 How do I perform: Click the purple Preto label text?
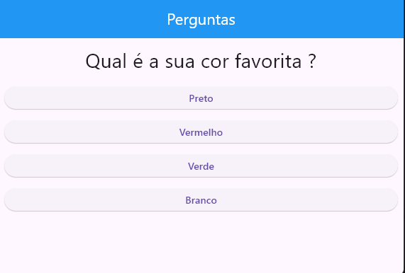click(x=201, y=98)
